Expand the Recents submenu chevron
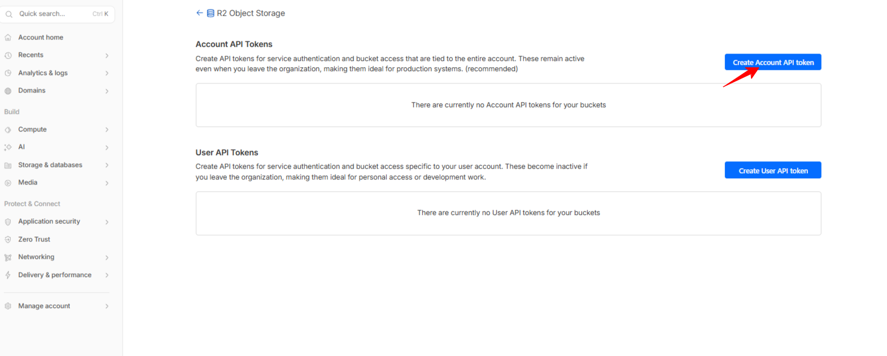This screenshot has width=887, height=356. 107,55
